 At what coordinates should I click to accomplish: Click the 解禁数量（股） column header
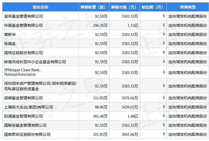coord(94,7)
